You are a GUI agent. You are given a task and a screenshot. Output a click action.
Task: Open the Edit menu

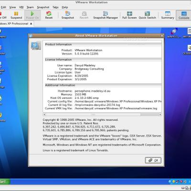[x=3, y=7]
